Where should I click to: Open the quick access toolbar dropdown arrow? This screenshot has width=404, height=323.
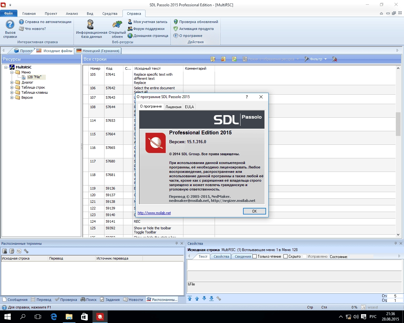click(x=10, y=5)
